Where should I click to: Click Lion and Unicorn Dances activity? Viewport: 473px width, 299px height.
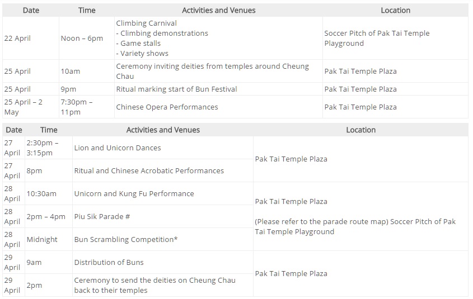(118, 148)
